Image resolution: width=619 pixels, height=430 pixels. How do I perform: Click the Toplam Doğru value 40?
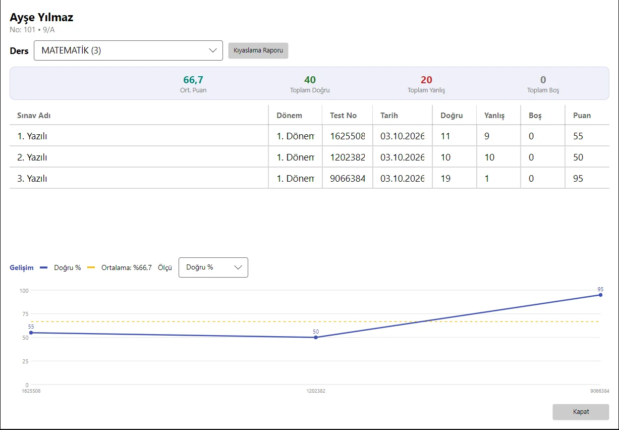click(x=310, y=80)
